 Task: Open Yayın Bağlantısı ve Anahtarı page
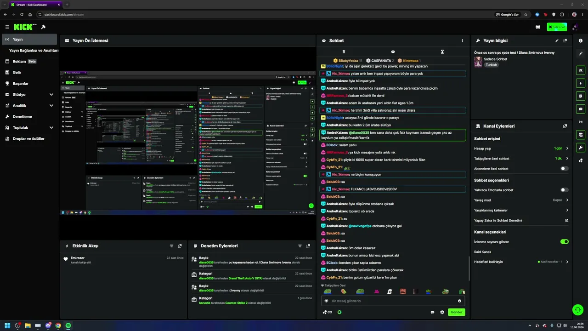[34, 51]
